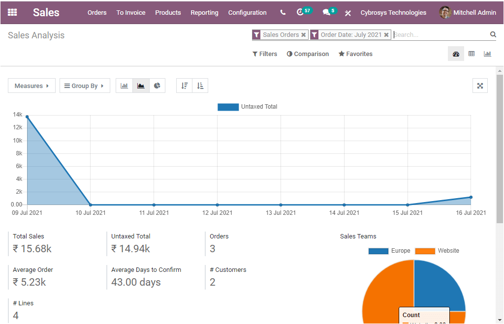Select line chart mode
Image resolution: width=504 pixels, height=324 pixels.
[x=141, y=86]
